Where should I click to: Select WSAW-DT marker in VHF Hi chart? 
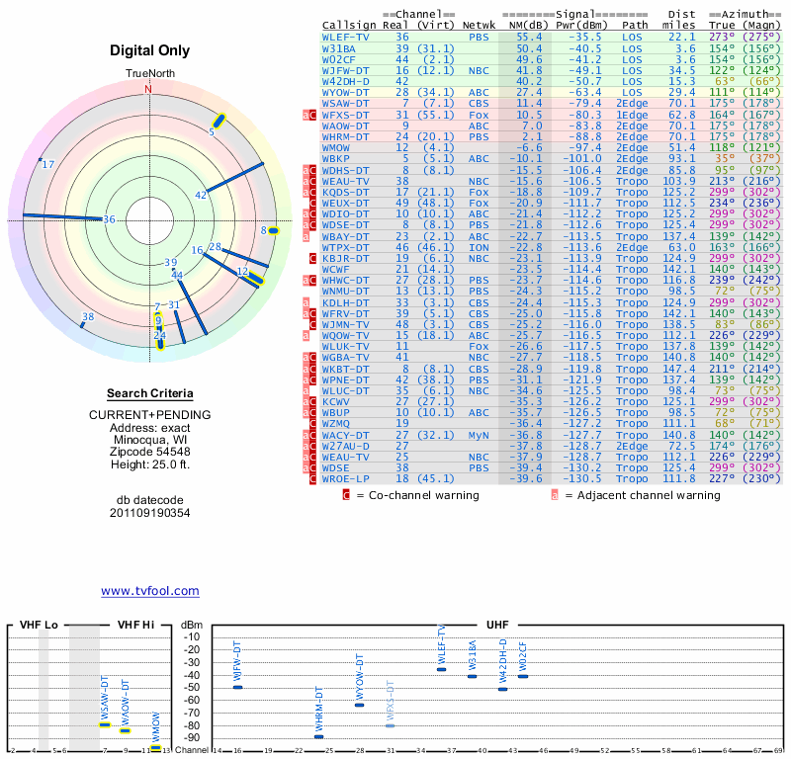[105, 724]
